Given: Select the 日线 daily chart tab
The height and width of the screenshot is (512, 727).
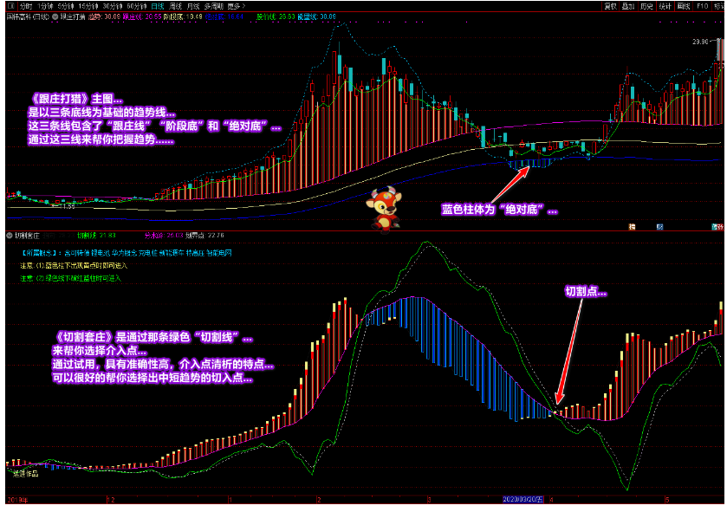Looking at the screenshot, I should tap(158, 5).
